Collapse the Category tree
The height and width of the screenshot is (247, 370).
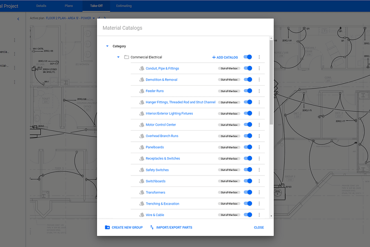click(x=107, y=46)
